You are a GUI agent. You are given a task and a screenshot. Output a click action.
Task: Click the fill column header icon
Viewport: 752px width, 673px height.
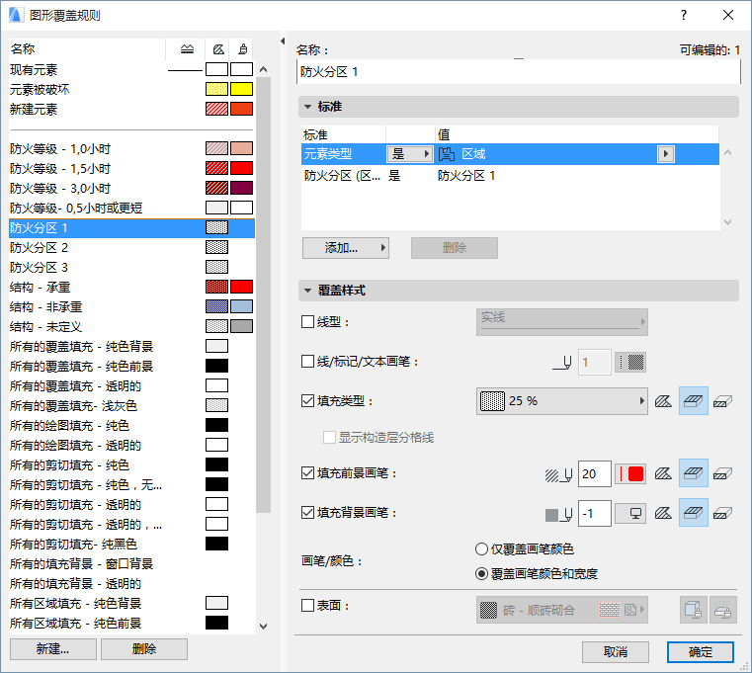218,49
